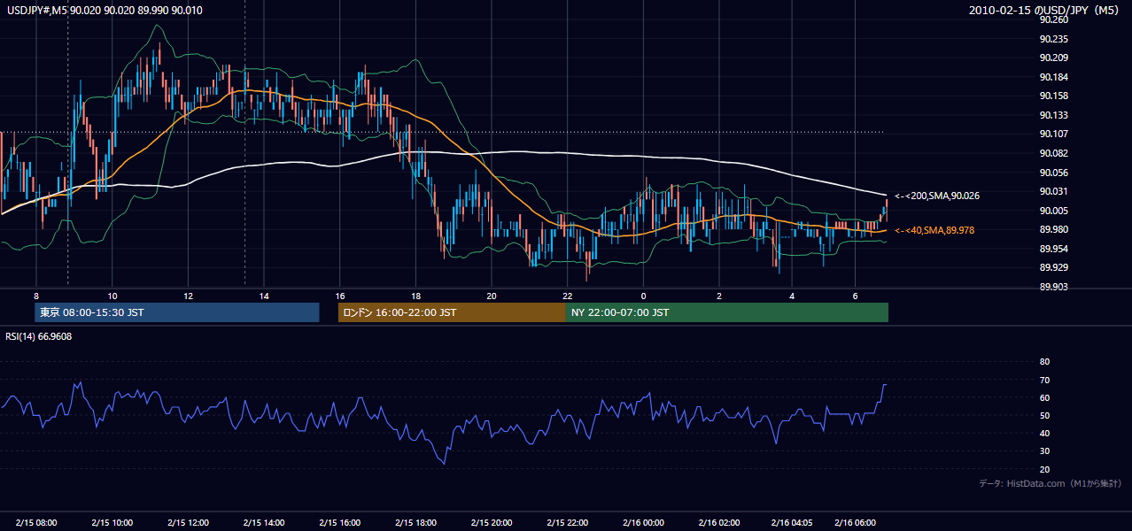Click price axis value 89.929
The height and width of the screenshot is (531, 1132).
pyautogui.click(x=1053, y=267)
